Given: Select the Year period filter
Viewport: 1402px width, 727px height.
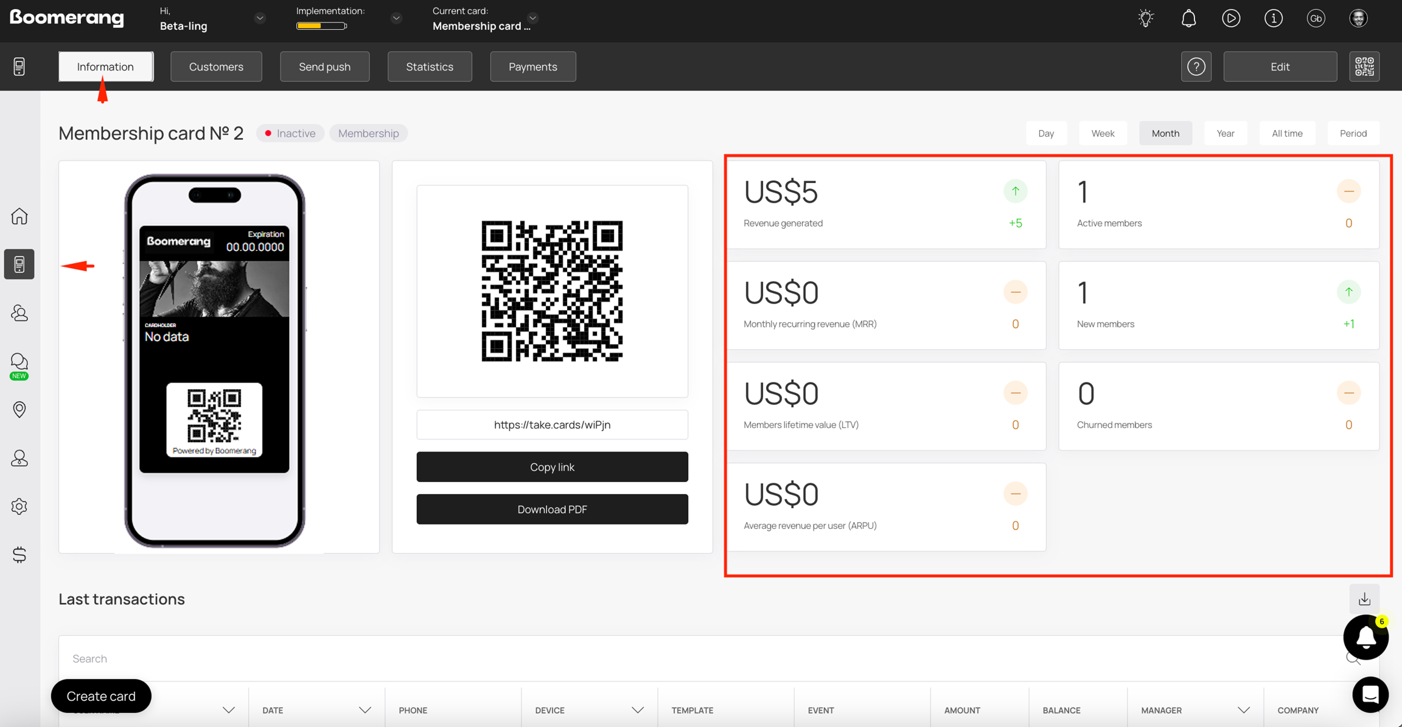Looking at the screenshot, I should click(x=1226, y=133).
